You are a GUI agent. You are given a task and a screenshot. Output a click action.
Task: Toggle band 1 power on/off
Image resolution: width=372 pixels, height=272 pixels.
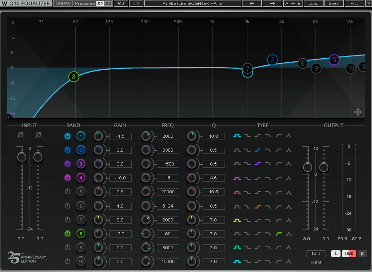tap(68, 136)
